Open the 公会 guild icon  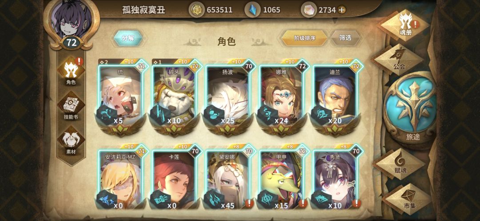pos(398,59)
